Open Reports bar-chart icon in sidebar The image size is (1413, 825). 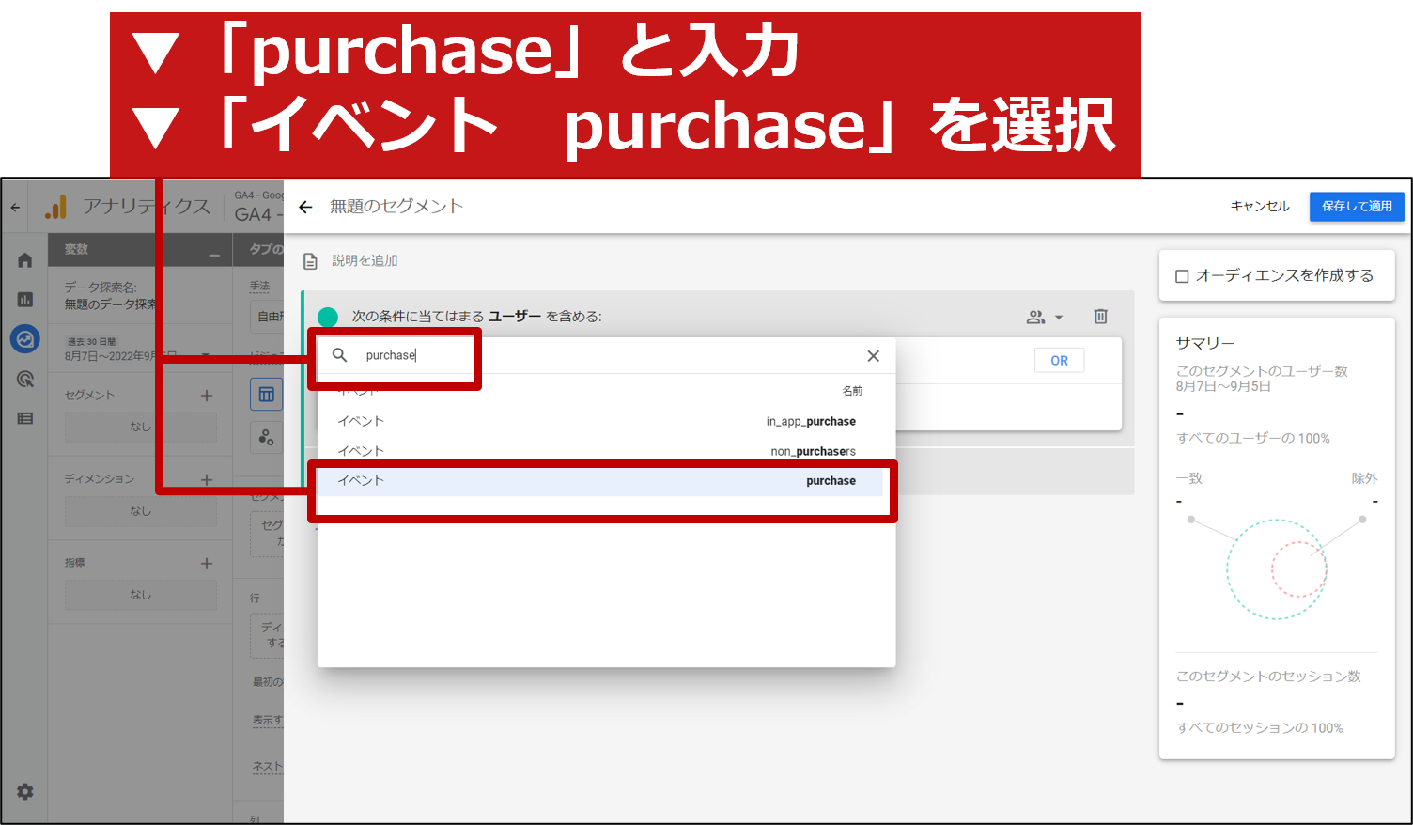point(25,300)
